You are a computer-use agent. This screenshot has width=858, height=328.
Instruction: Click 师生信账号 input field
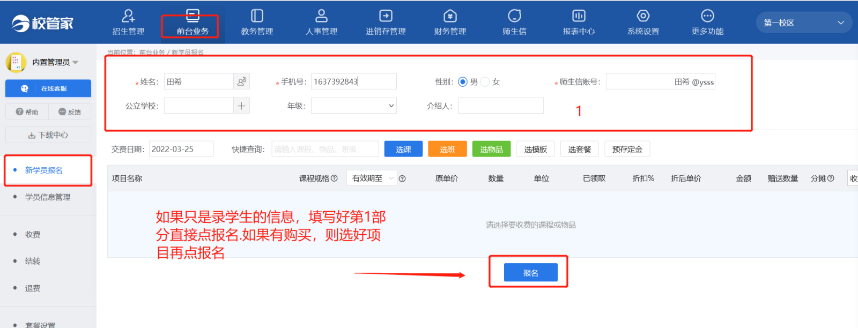661,81
